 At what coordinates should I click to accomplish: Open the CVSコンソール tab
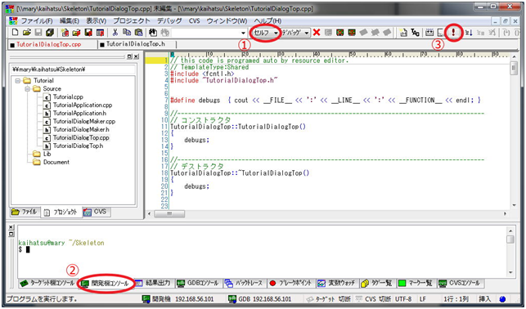[x=460, y=283]
